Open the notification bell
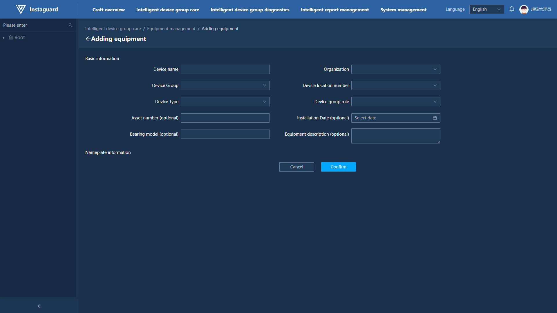This screenshot has width=557, height=313. pyautogui.click(x=512, y=9)
